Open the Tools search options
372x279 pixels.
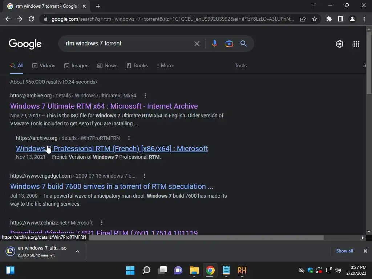[240, 66]
